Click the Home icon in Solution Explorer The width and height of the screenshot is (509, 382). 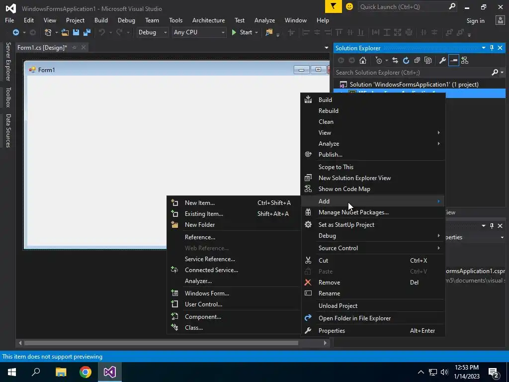pos(362,60)
